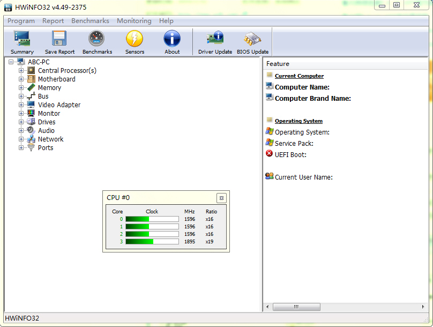
Task: Expand the Central Processor(s) node
Action: [21, 71]
